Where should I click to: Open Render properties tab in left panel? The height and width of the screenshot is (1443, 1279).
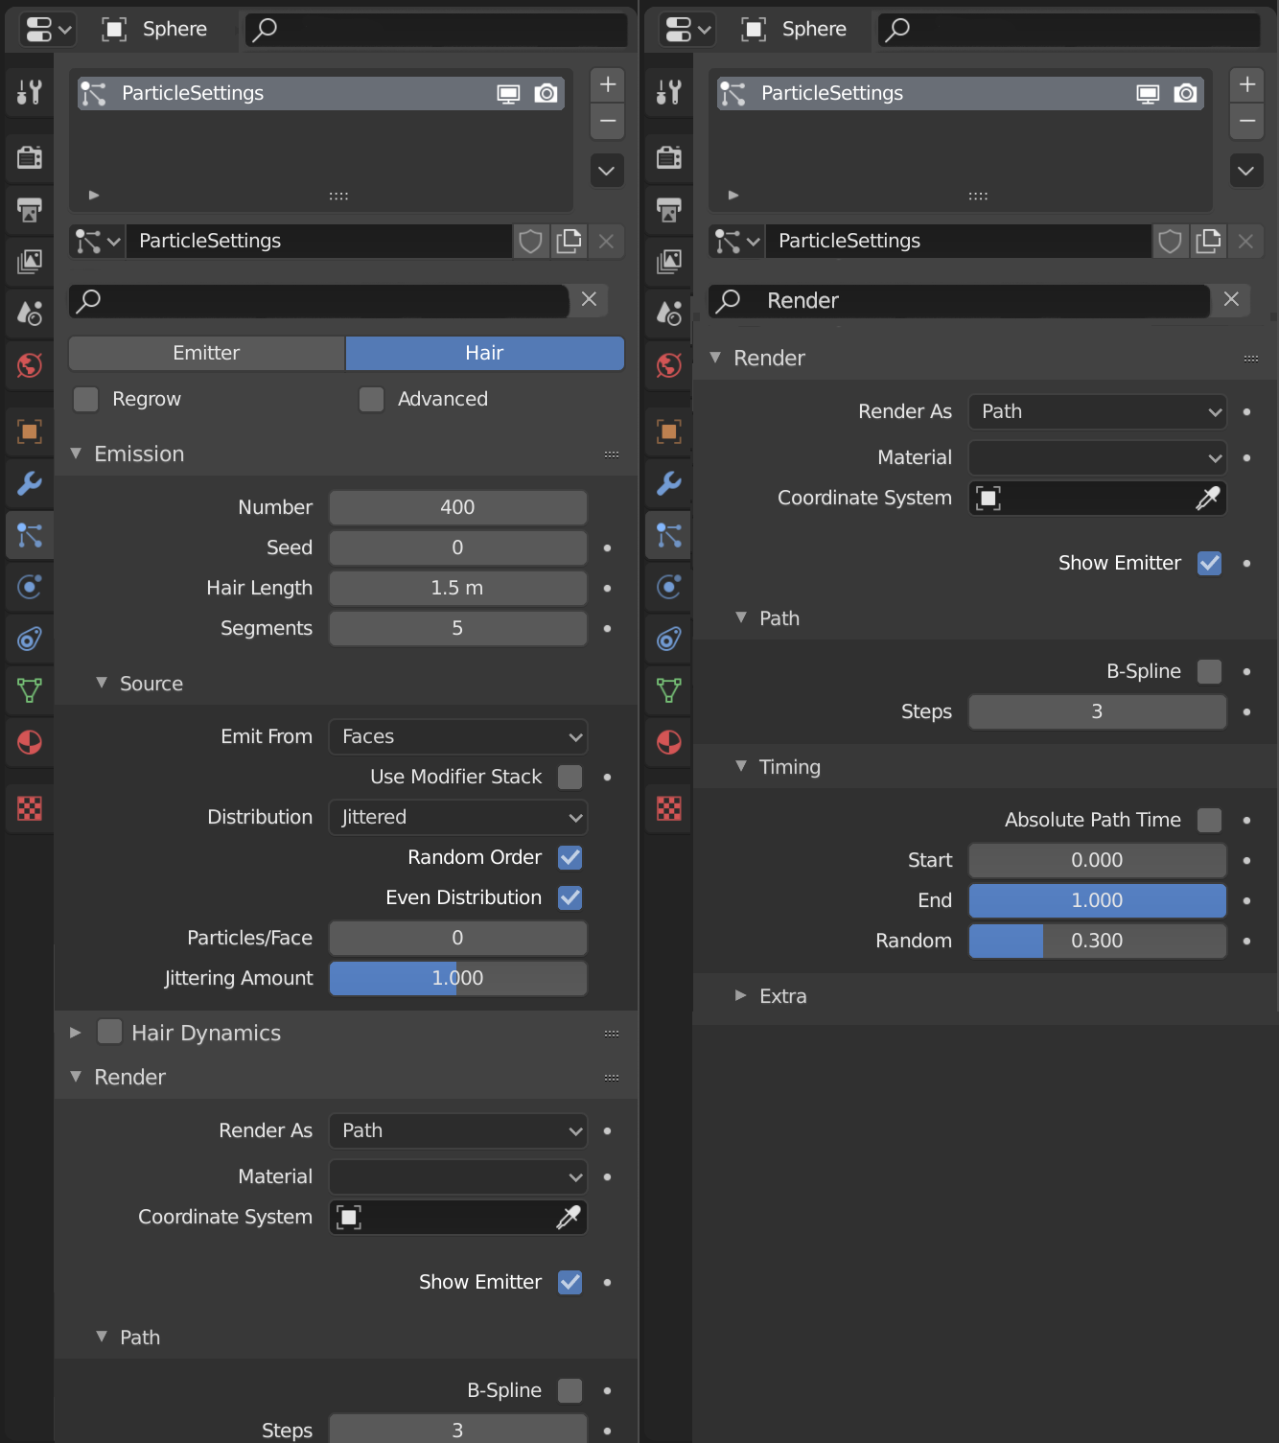point(30,156)
